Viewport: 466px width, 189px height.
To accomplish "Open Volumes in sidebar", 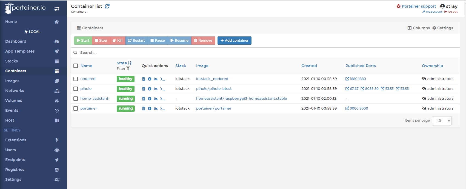I will click(x=33, y=101).
